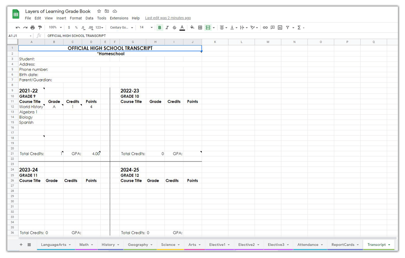This screenshot has width=405, height=258.
Task: Open the name box dropdown arrow
Action: pos(30,36)
